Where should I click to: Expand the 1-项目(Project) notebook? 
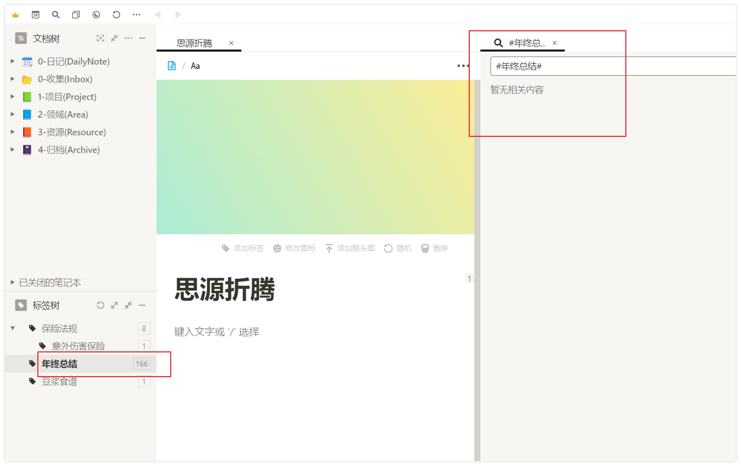13,96
